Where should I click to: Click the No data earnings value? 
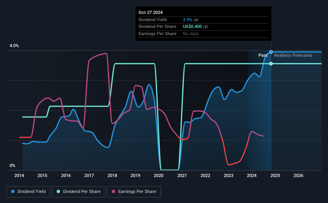(191, 34)
